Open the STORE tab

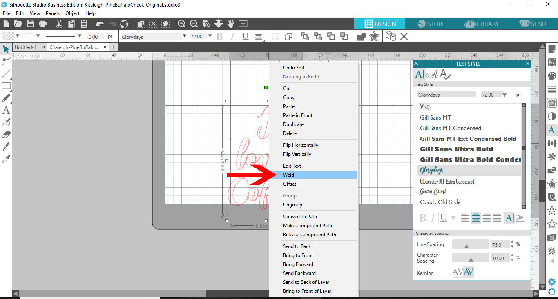(431, 24)
